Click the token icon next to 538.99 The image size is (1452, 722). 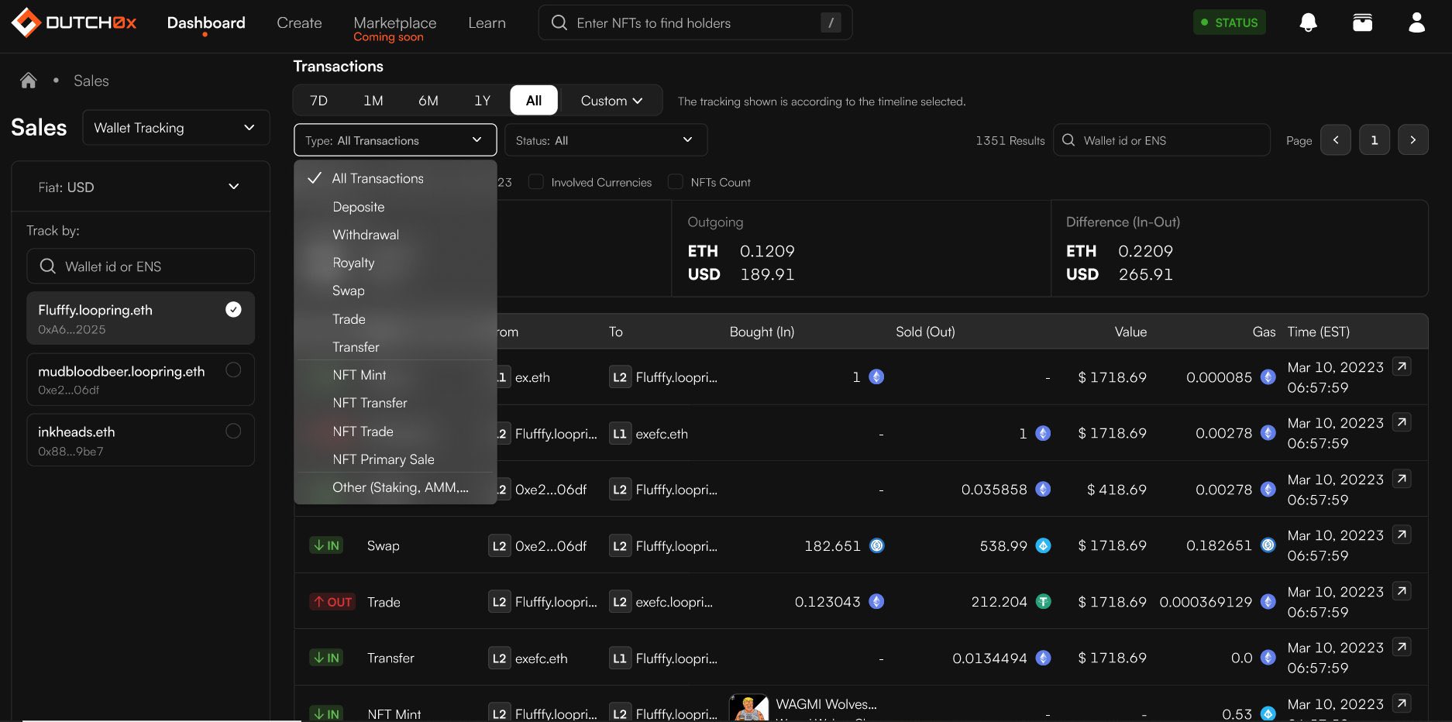[x=1044, y=545]
